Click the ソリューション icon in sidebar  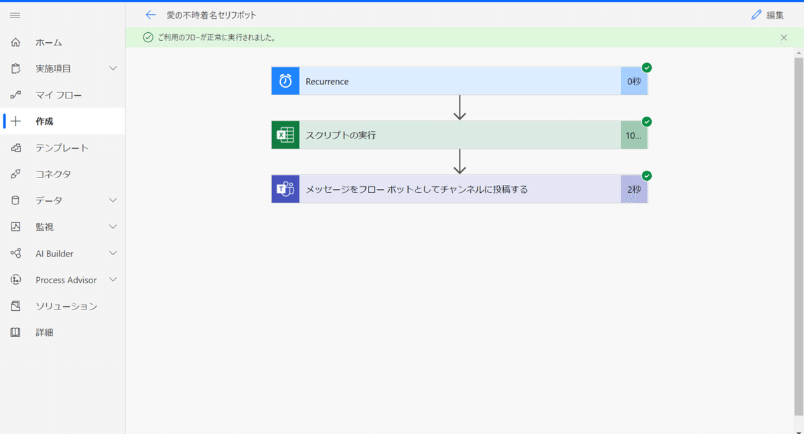pos(16,306)
